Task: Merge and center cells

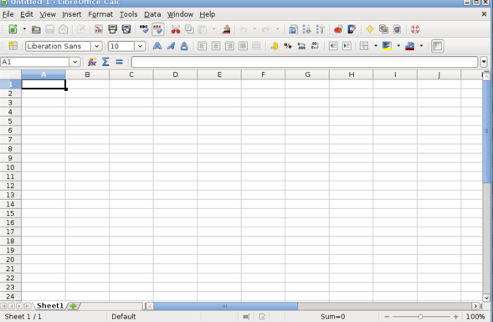Action: 256,46
